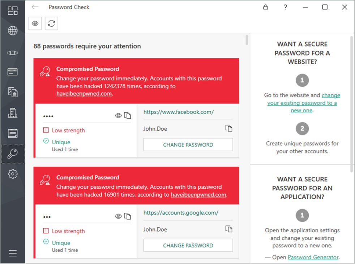Open the bank cards icon in sidebar
Screen dimensions: 355x264
point(13,72)
